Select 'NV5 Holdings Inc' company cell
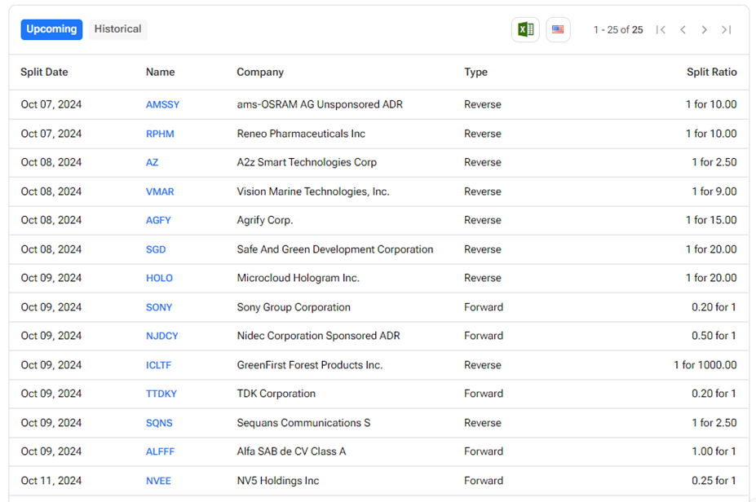 point(278,480)
